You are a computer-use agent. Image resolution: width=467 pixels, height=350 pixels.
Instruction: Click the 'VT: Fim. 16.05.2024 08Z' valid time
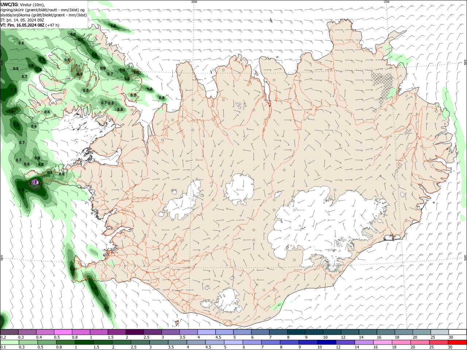click(x=22, y=25)
